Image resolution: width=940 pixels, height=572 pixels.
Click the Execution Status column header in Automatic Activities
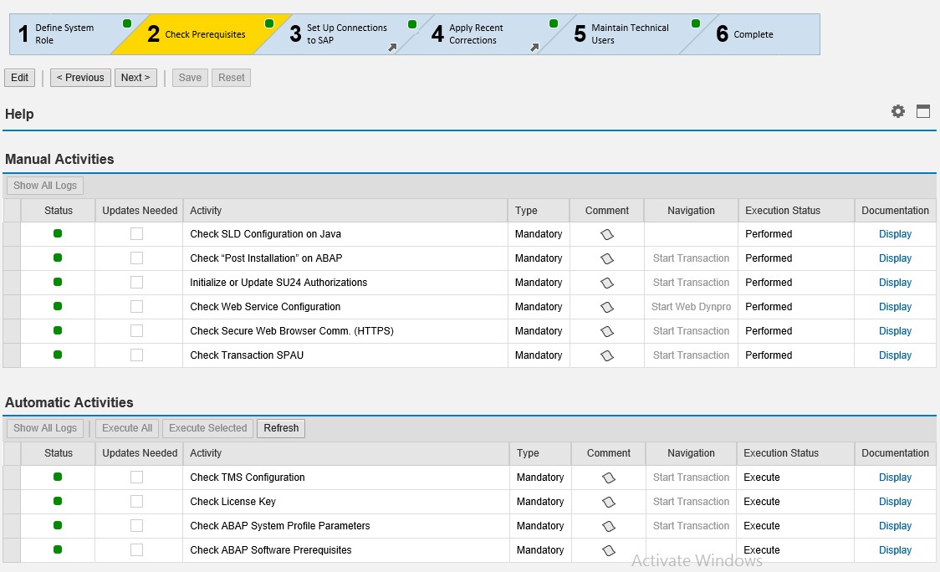point(795,452)
